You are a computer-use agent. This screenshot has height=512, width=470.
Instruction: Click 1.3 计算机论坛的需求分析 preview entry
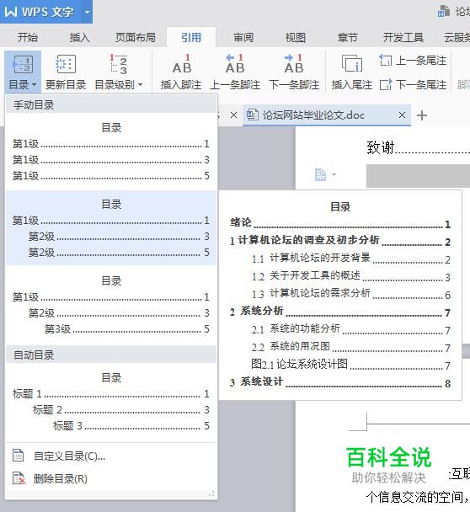point(351,294)
